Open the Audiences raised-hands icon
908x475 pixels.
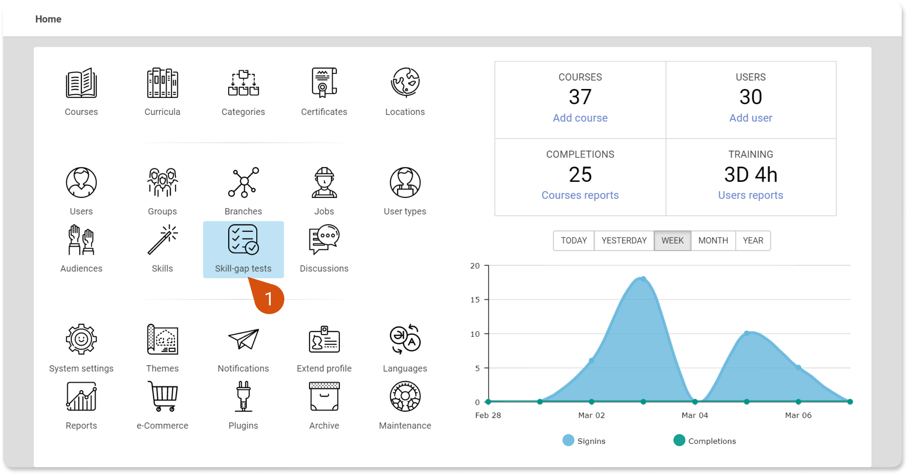tap(81, 240)
